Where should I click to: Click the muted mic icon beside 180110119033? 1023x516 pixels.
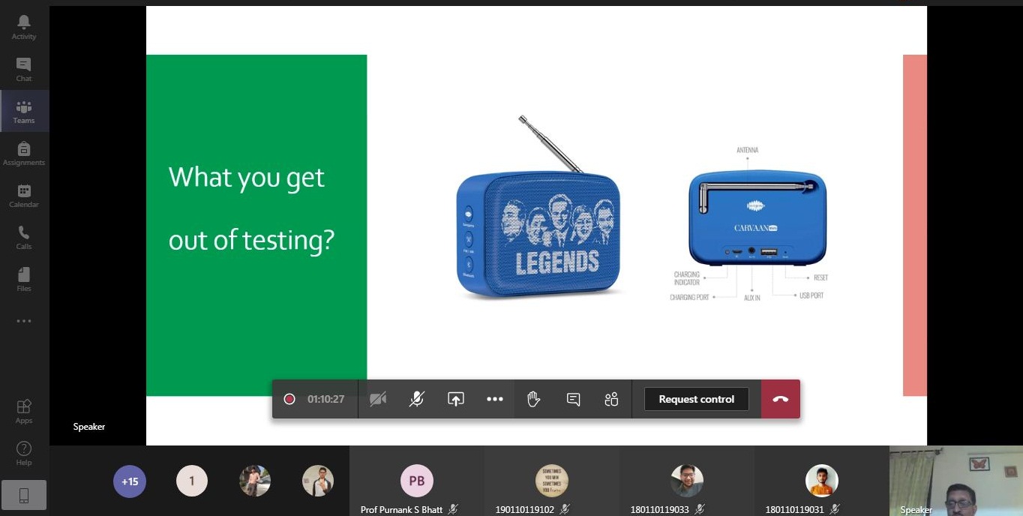pos(700,510)
